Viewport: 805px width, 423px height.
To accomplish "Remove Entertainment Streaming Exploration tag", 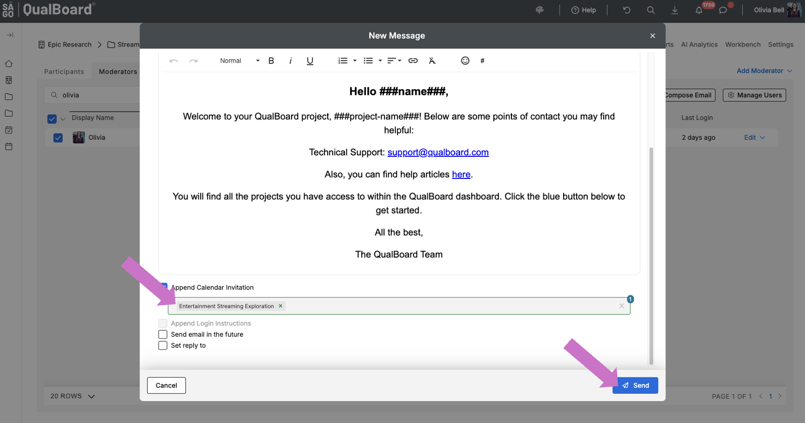I will [x=281, y=306].
